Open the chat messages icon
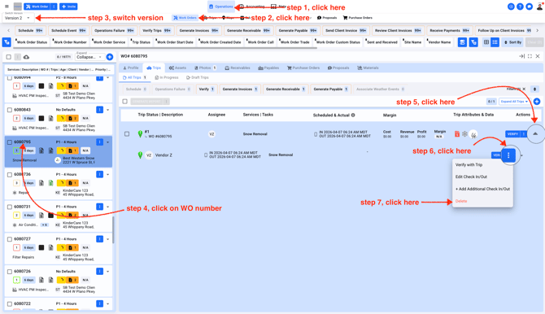This screenshot has height=314, width=545. [529, 7]
